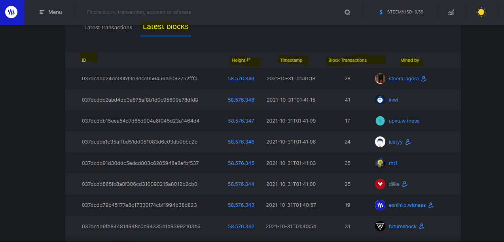The width and height of the screenshot is (504, 242).
Task: Open dlike witness profile link
Action: tap(394, 184)
